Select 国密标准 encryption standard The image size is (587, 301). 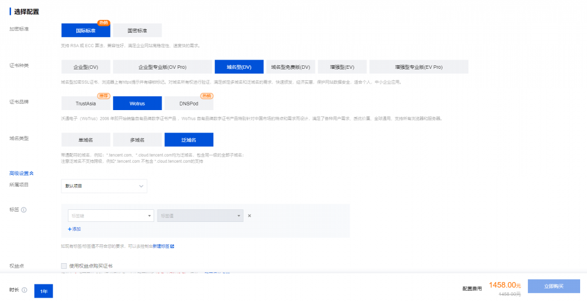tap(138, 31)
